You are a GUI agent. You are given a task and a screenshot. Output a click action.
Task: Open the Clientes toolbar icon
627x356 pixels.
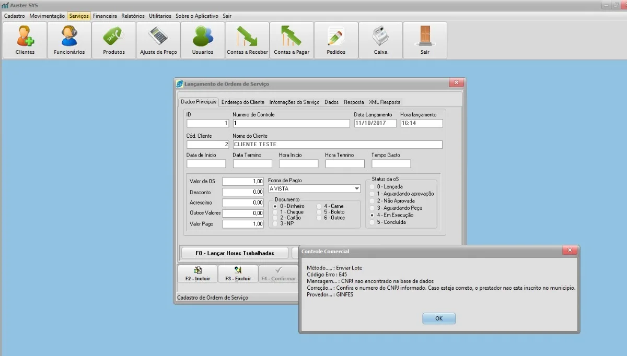pyautogui.click(x=25, y=40)
